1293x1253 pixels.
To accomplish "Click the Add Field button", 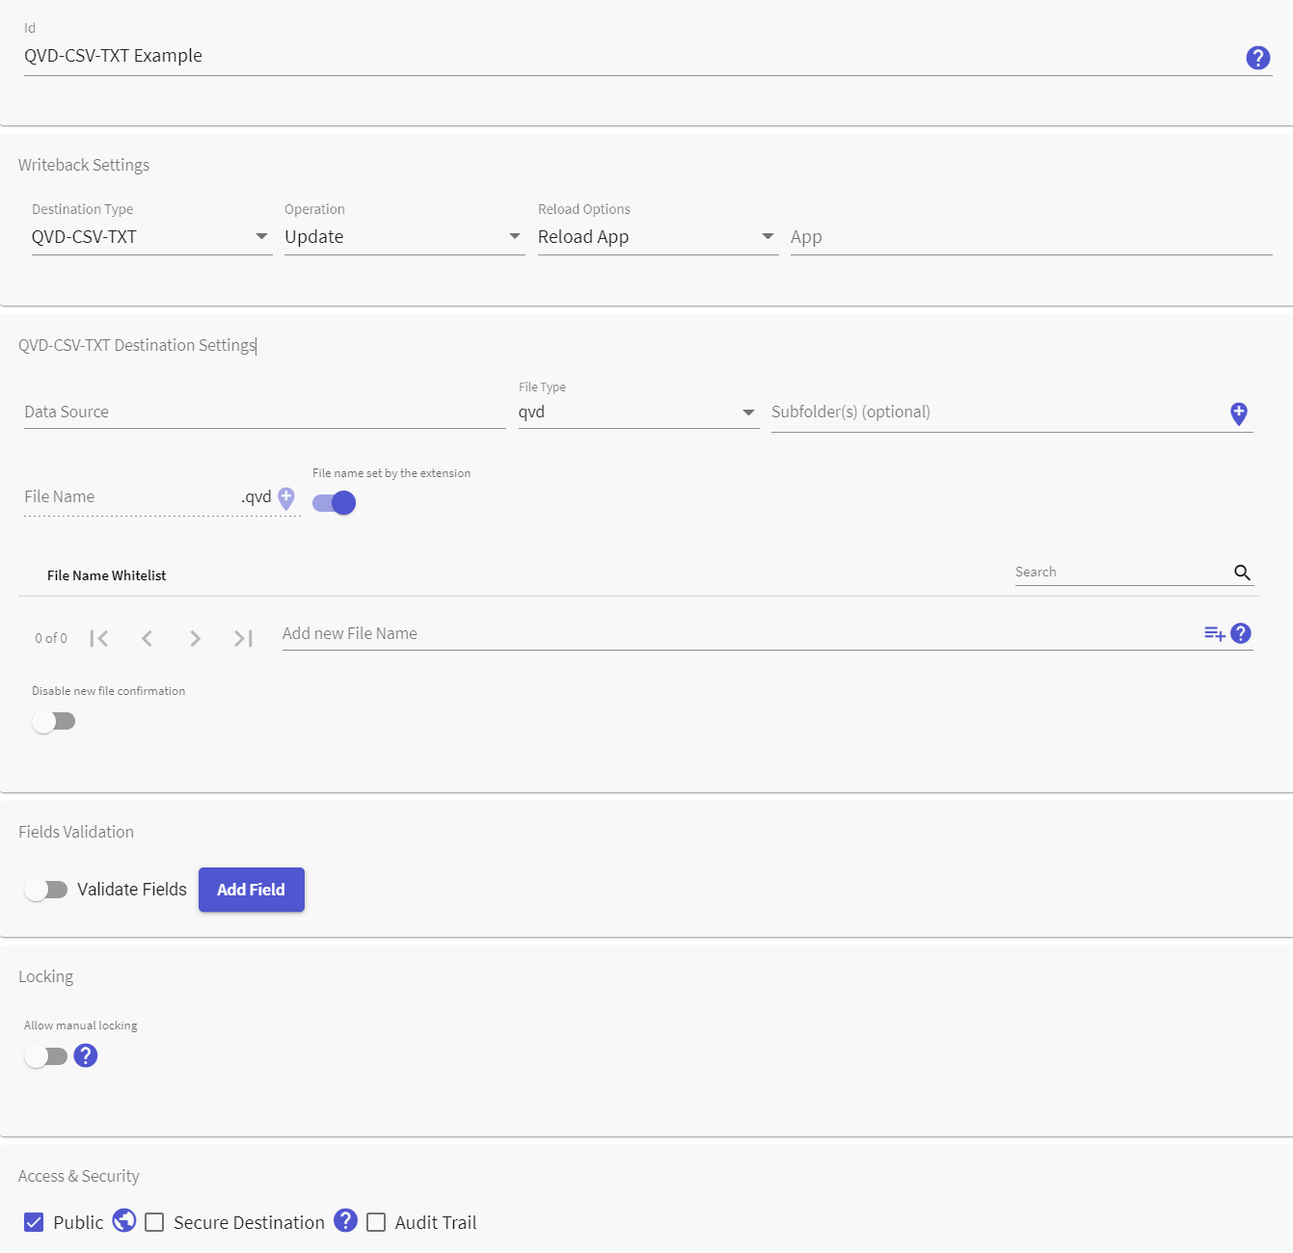I will (252, 890).
